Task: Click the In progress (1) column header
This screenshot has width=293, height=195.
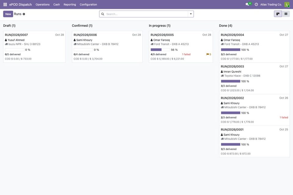Action: pos(159,26)
